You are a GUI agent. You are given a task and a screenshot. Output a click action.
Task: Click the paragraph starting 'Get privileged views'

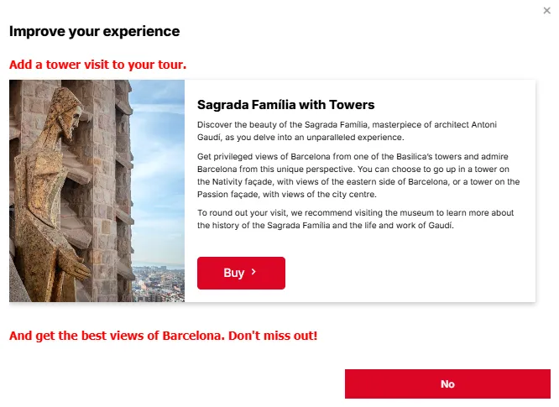pyautogui.click(x=358, y=175)
